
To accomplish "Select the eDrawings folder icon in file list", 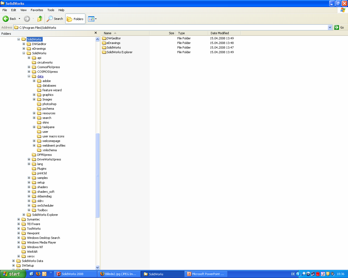I will click(104, 43).
